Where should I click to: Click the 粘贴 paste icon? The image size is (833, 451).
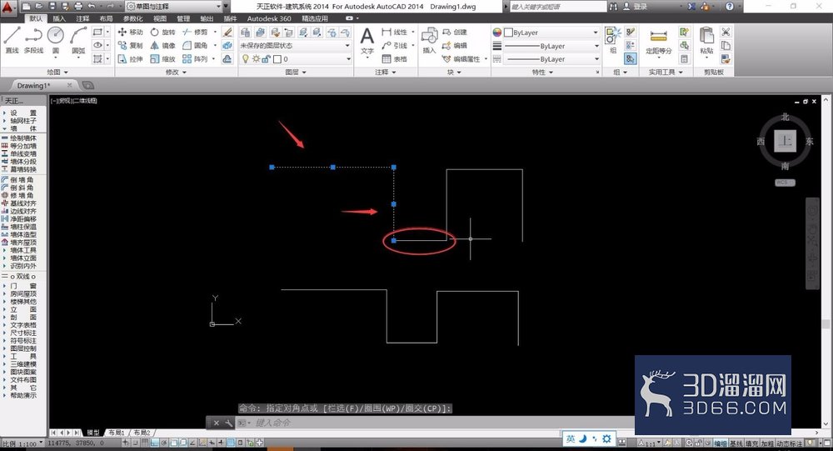(706, 40)
